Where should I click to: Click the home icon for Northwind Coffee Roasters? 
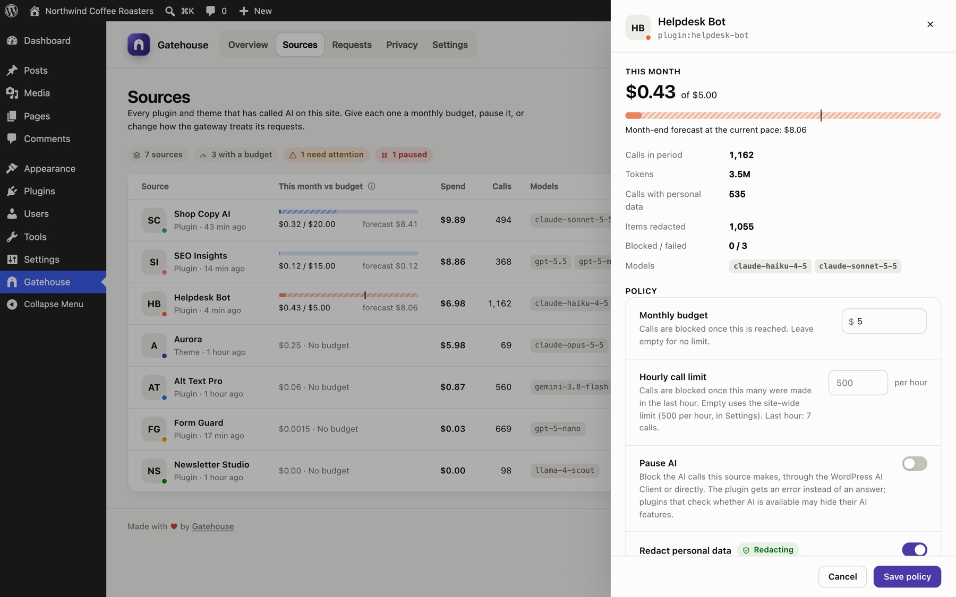[35, 11]
